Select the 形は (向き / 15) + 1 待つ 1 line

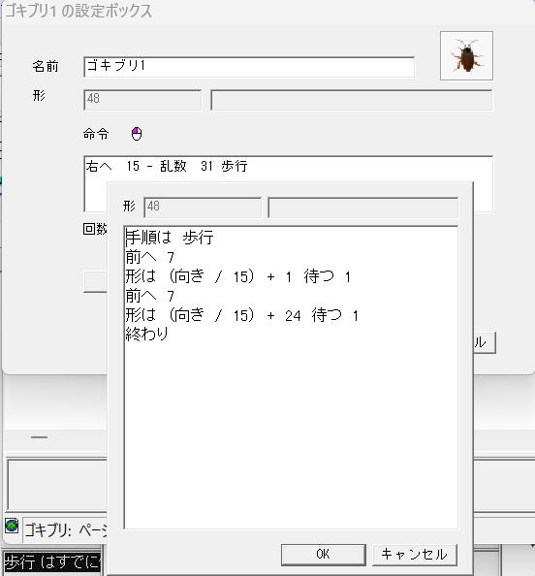(238, 276)
